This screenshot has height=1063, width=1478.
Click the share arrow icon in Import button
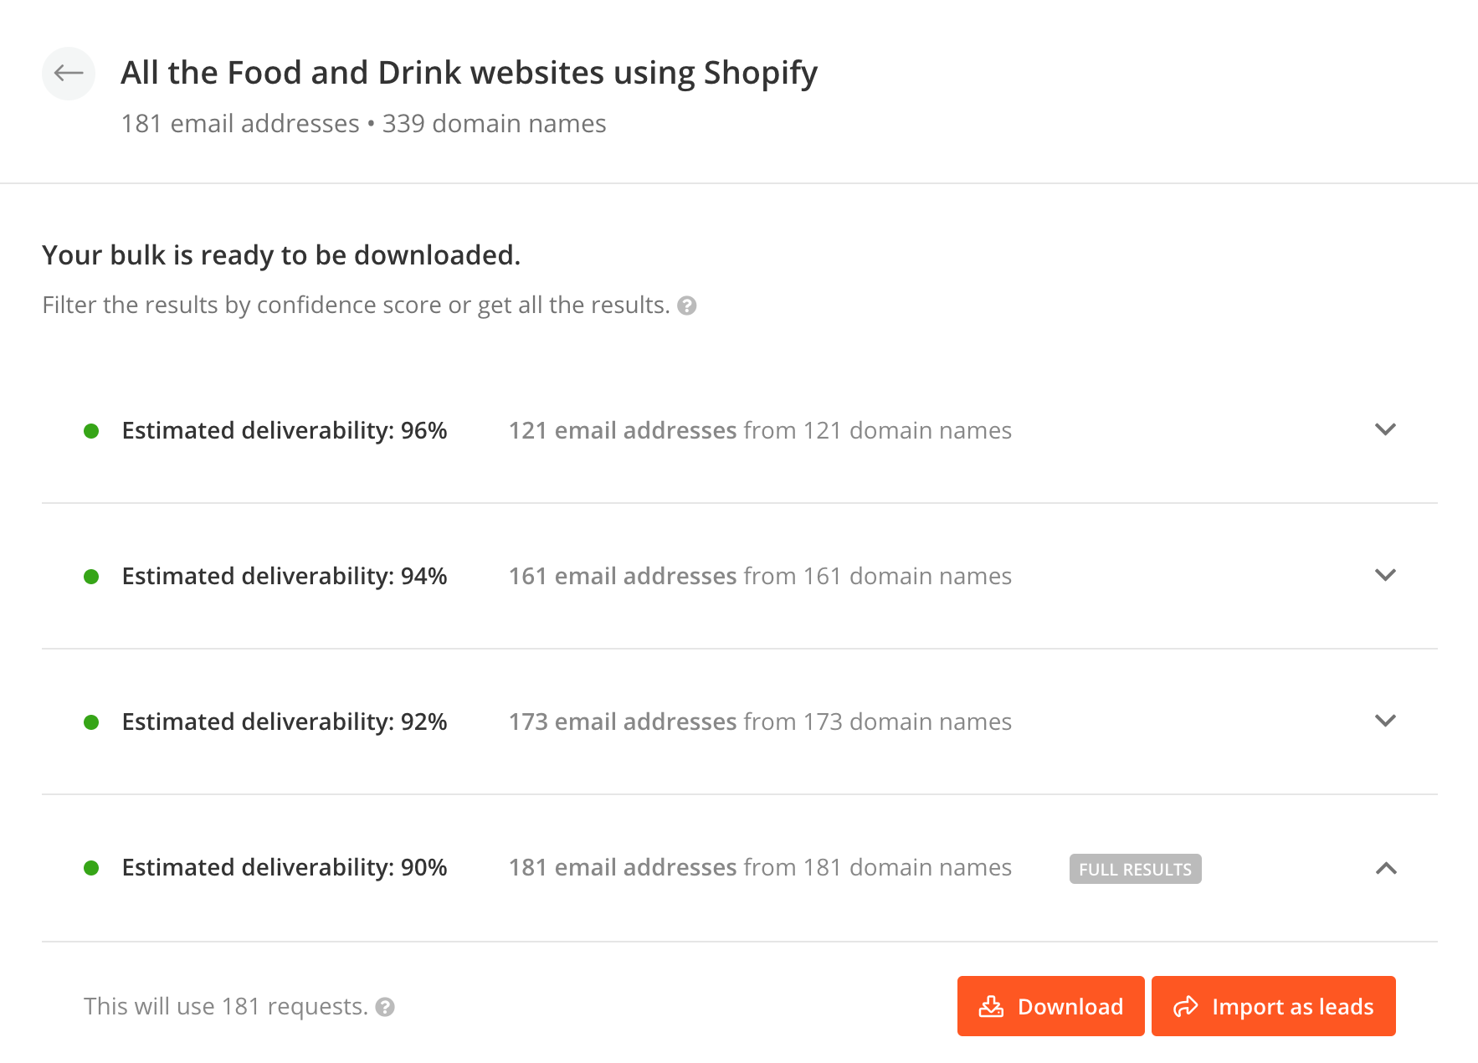pos(1185,1006)
